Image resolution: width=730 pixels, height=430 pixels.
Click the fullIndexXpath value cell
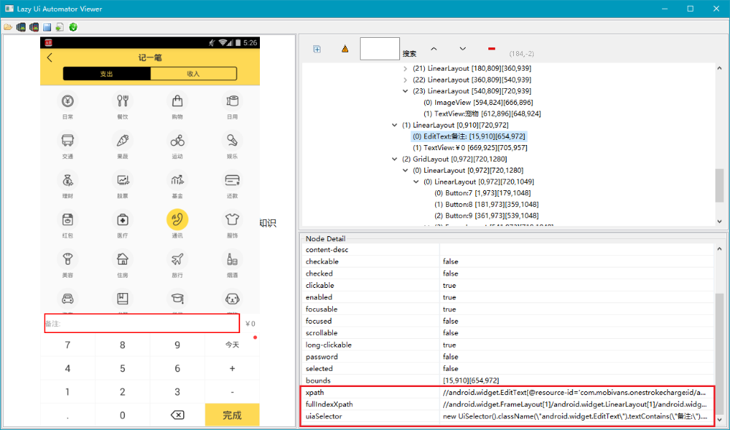[577, 404]
